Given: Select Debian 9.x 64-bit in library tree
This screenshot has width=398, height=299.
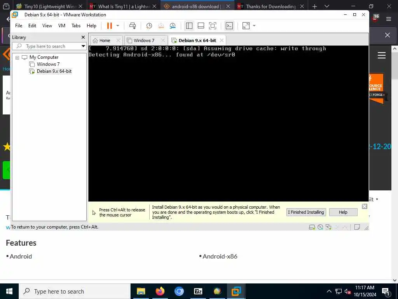Looking at the screenshot, I should tap(54, 71).
